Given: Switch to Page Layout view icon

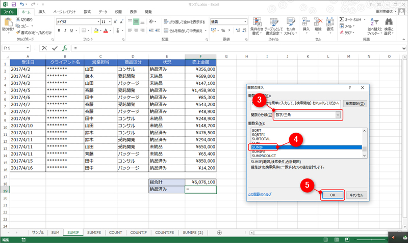Looking at the screenshot, I should point(336,239).
